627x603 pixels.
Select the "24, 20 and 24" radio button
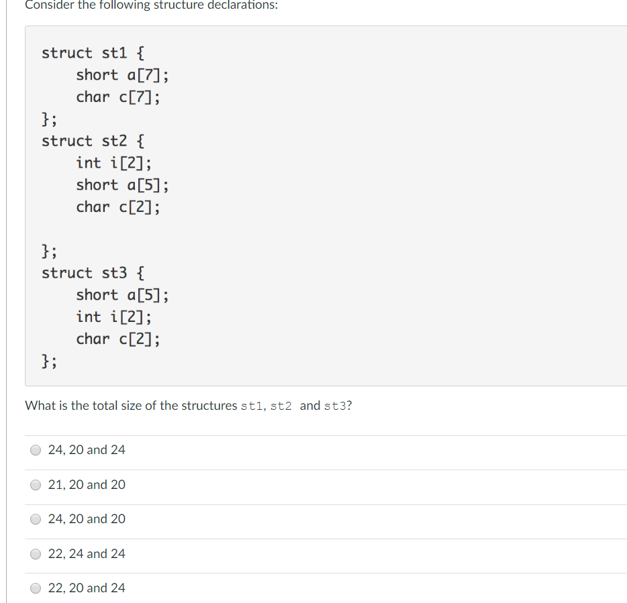(x=36, y=450)
